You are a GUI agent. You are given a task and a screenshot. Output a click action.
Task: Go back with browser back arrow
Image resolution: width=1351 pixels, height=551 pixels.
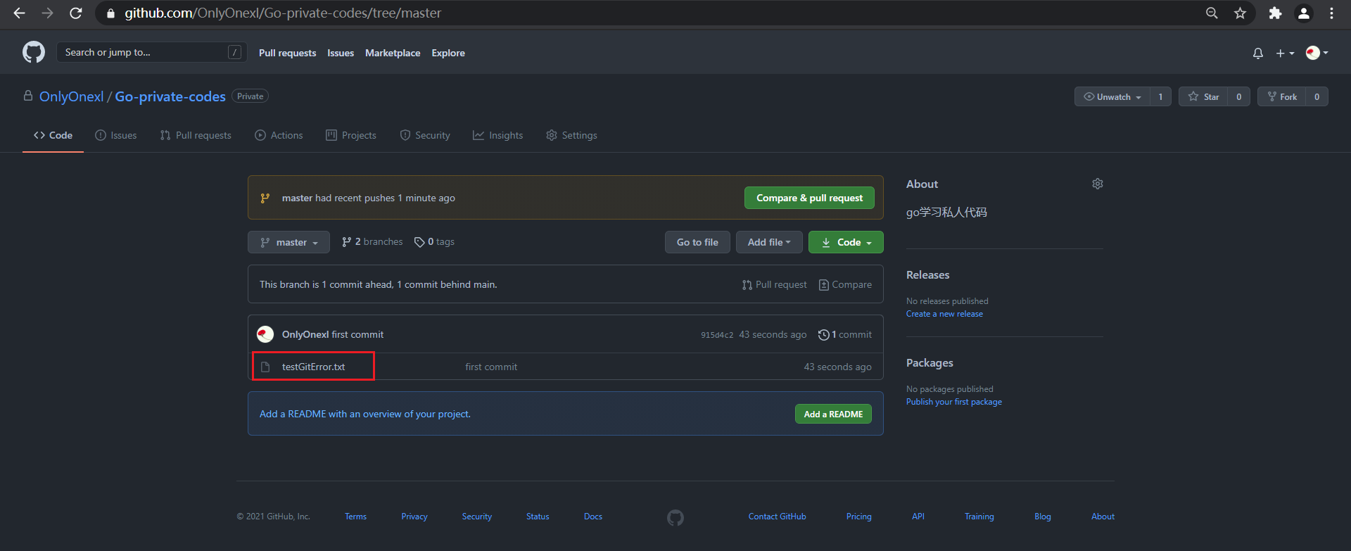[x=19, y=13]
